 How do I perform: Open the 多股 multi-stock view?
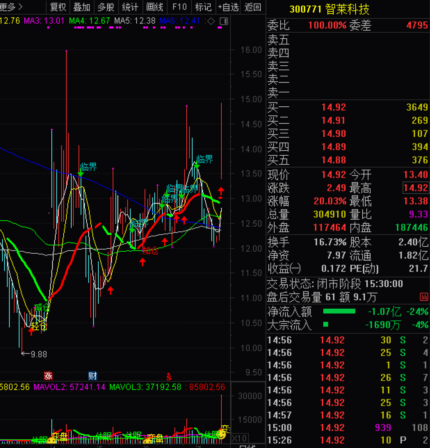tap(106, 7)
